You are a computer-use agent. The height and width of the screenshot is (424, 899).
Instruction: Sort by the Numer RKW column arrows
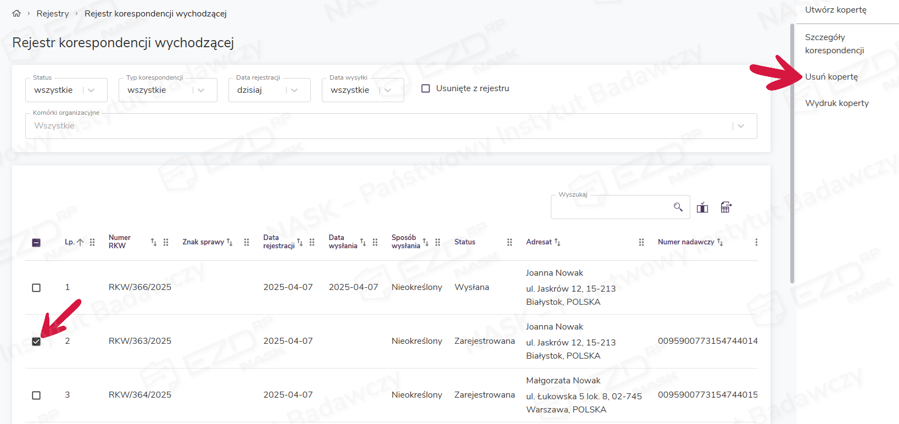pyautogui.click(x=154, y=242)
